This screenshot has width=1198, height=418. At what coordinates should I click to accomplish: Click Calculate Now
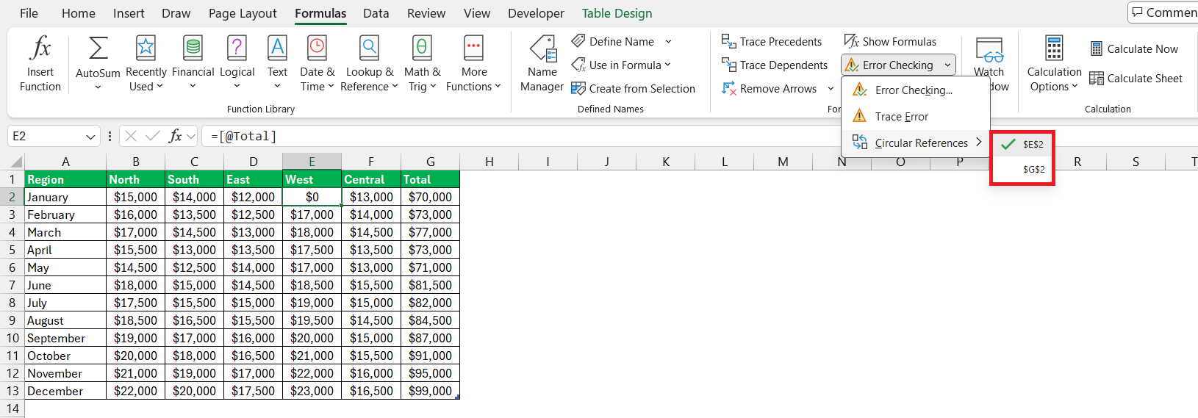(1134, 48)
